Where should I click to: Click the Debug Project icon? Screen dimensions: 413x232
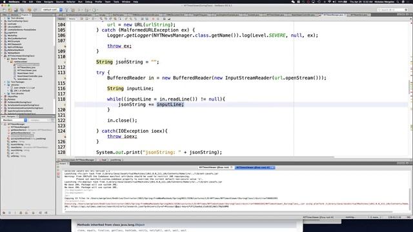point(87,10)
